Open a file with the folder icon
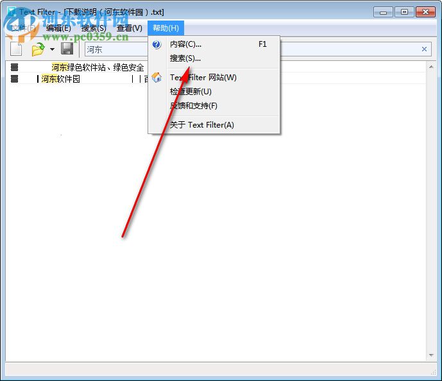The image size is (442, 381). coord(38,49)
